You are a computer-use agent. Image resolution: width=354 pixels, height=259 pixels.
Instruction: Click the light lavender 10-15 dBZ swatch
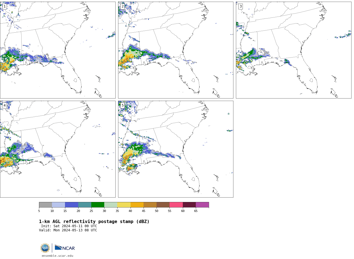point(58,205)
